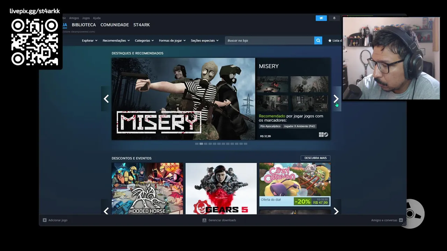The image size is (447, 251).
Task: Click the Steam platform icon on Misery
Action: pos(326,135)
